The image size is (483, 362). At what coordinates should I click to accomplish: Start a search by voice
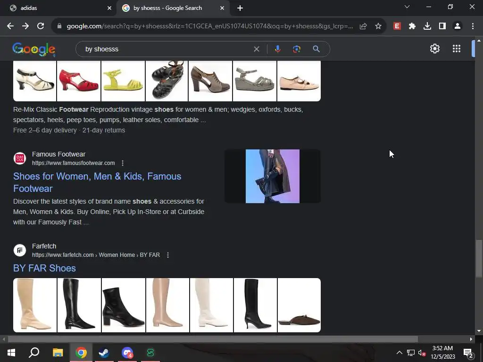[277, 49]
